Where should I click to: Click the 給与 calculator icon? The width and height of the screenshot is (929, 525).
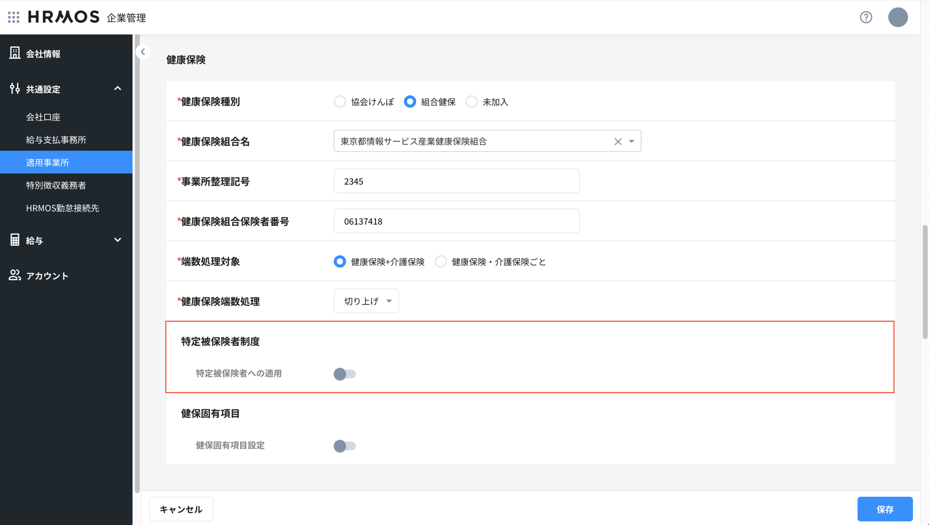click(x=15, y=240)
